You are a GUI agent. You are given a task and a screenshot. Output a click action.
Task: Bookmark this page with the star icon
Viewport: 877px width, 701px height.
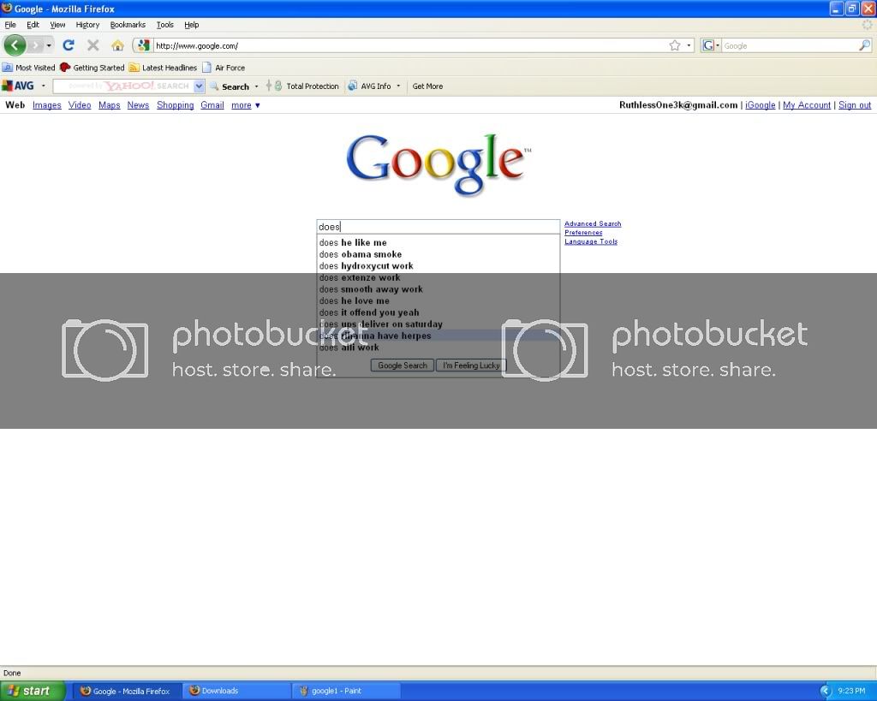click(675, 45)
